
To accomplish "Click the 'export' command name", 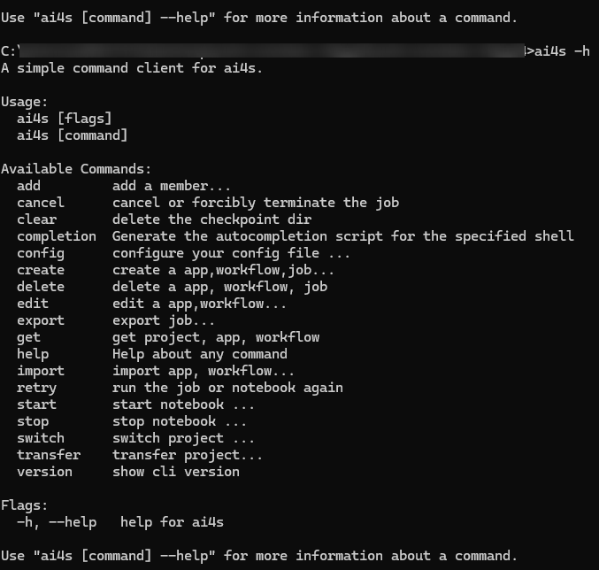I will point(41,321).
